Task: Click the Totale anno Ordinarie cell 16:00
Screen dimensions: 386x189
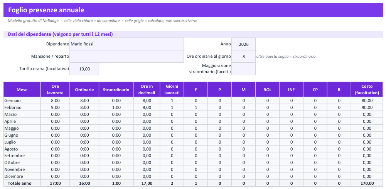Action: point(84,183)
